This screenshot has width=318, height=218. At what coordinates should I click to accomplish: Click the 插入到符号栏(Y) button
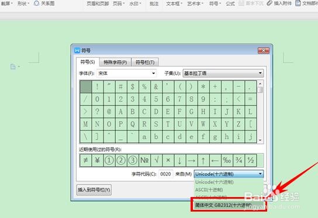pos(94,190)
